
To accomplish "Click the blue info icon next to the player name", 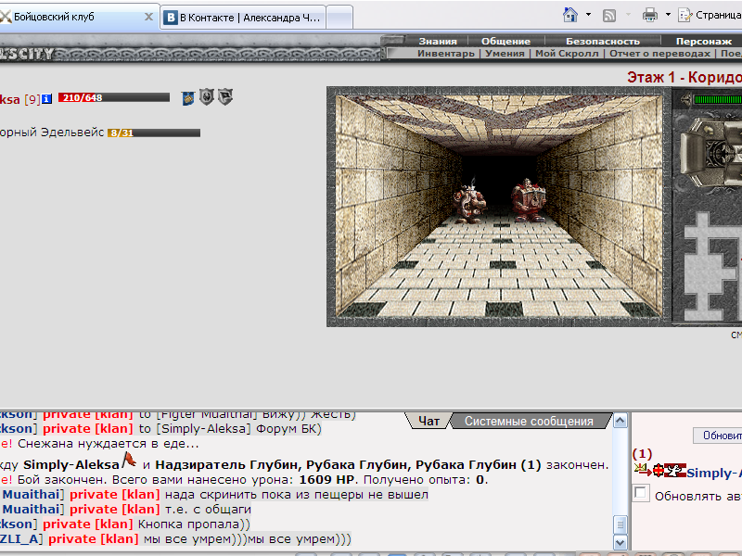I will coord(46,99).
